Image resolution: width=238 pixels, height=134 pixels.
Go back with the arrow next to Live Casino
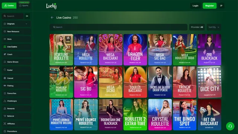coord(52,17)
